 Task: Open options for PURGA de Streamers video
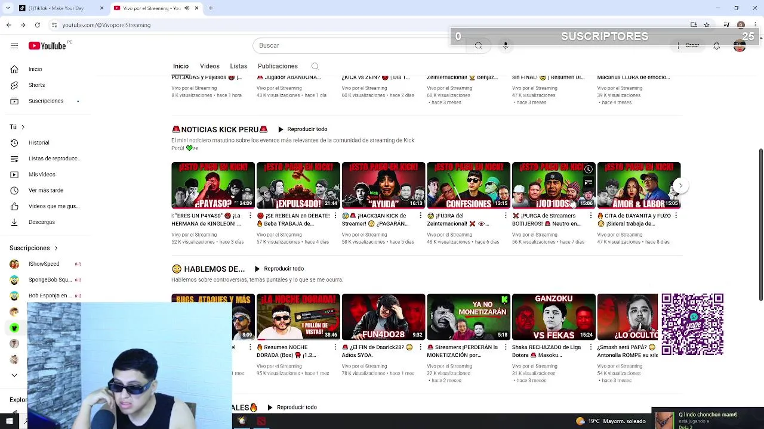tap(591, 216)
